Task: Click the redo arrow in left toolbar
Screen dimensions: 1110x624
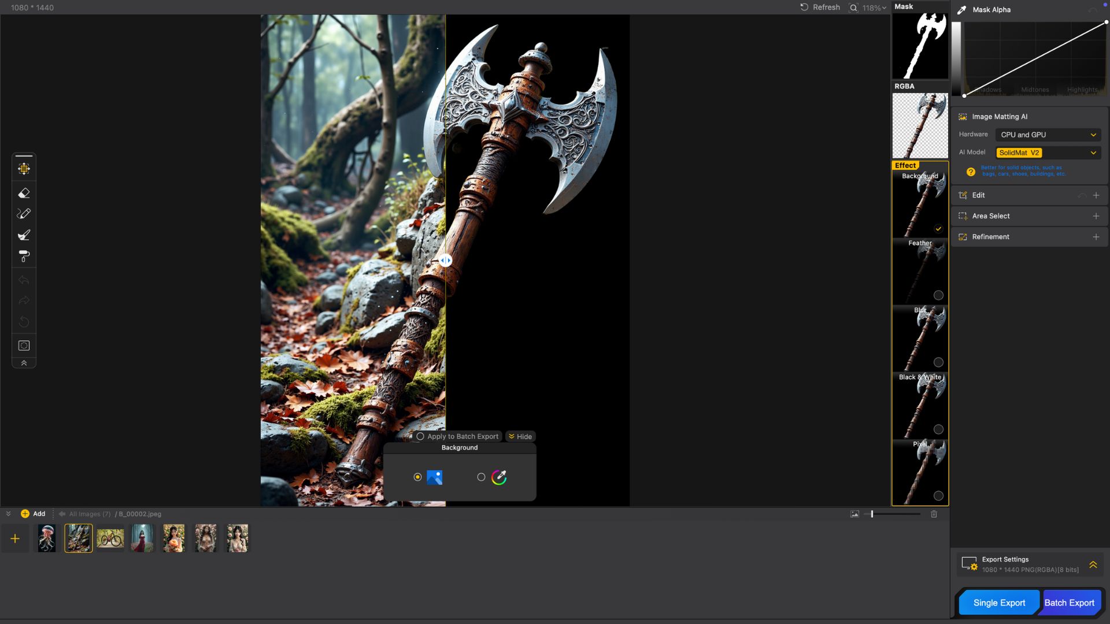Action: (24, 300)
